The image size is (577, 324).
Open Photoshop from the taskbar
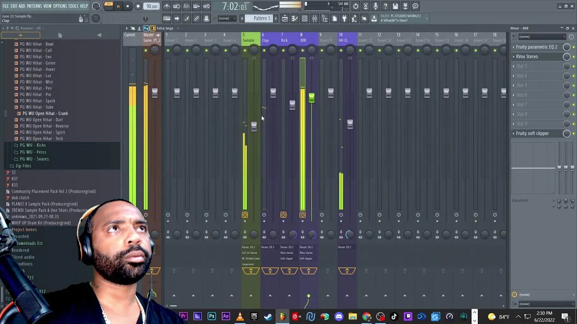(x=211, y=317)
